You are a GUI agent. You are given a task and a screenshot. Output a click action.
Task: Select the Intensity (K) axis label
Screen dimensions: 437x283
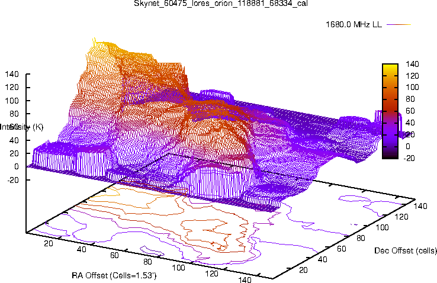pyautogui.click(x=22, y=127)
